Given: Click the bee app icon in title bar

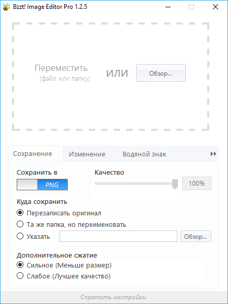Looking at the screenshot, I should tap(6, 7).
